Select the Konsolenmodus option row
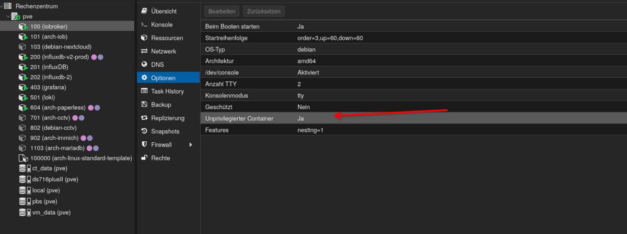Screen dimensions: 627x234 coord(414,95)
